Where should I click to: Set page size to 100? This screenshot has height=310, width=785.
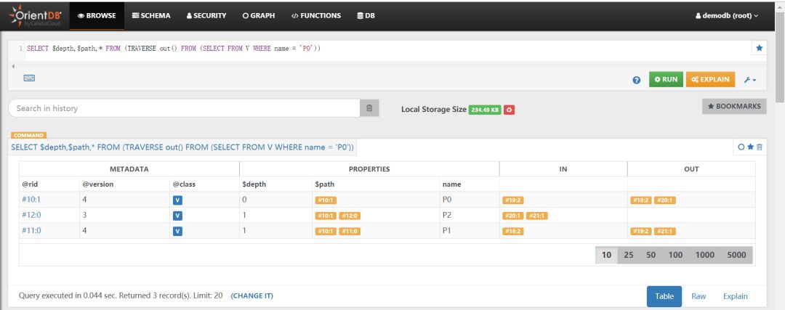[x=675, y=256]
